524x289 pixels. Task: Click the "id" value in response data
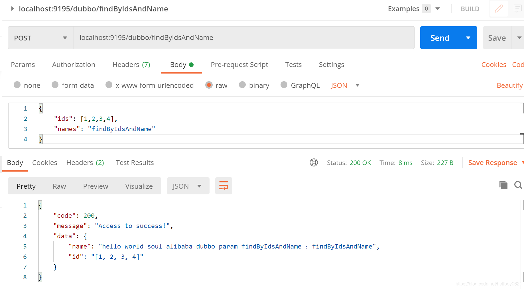tap(117, 257)
